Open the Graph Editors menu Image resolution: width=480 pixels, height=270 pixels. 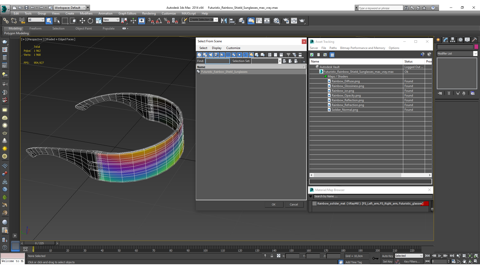click(x=127, y=13)
